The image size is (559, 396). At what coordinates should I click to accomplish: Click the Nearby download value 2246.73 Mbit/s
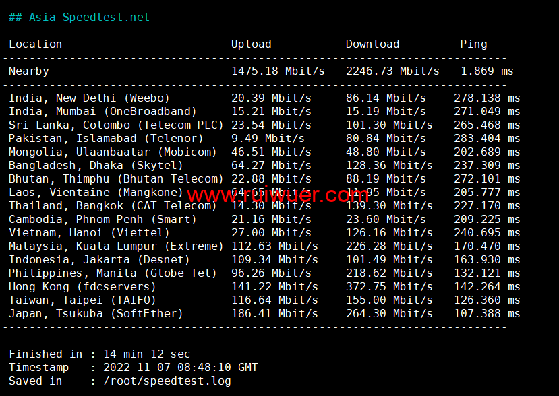click(x=392, y=71)
